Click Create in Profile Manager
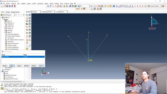Image resolution: width=167 pixels, height=94 pixels. point(5,66)
